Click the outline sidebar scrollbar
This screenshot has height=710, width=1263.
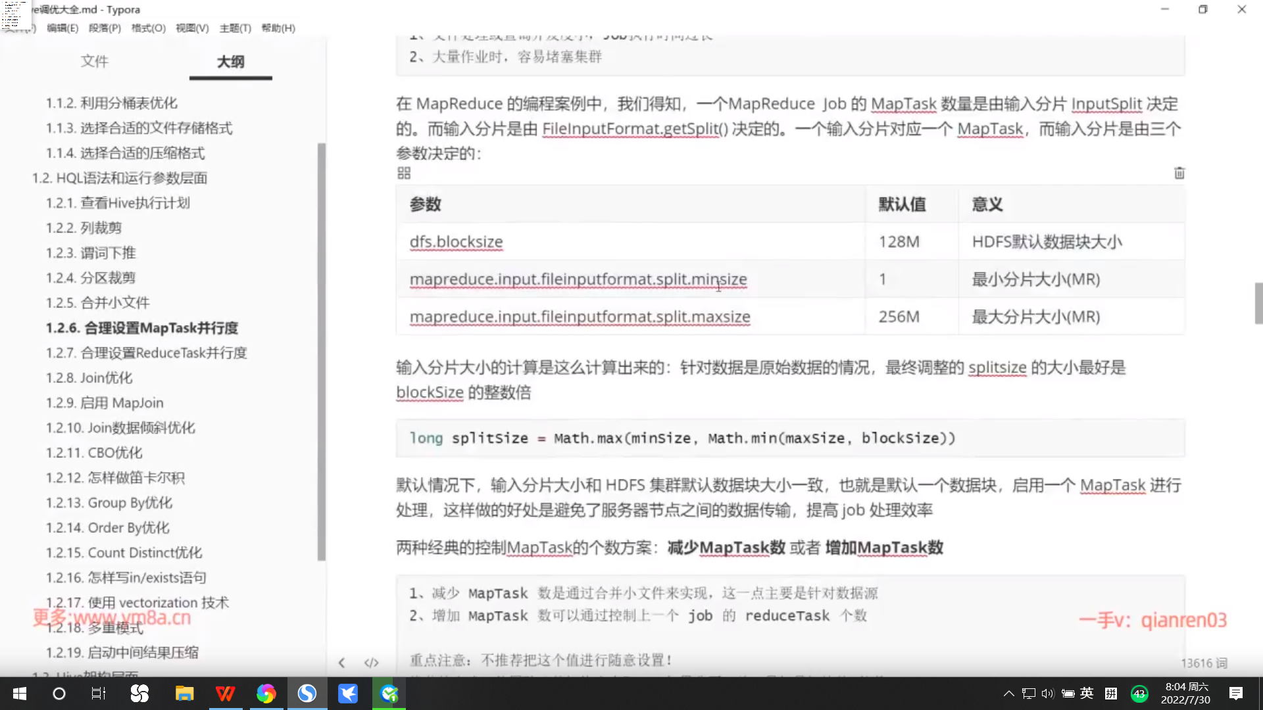(321, 352)
